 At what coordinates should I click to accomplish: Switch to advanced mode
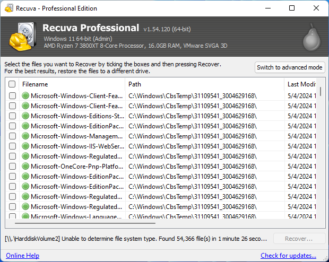click(290, 67)
